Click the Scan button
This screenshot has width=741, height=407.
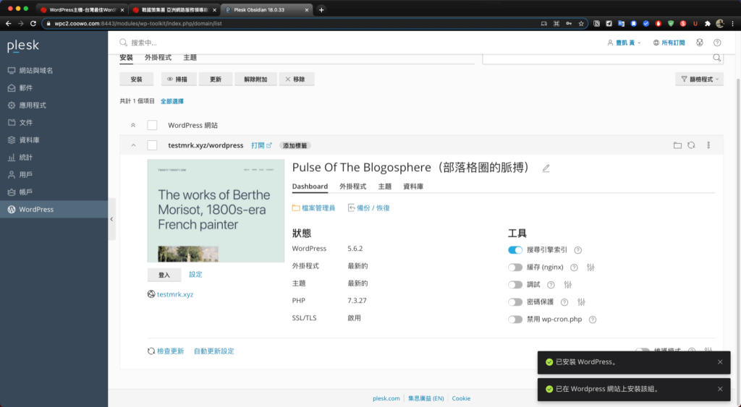click(x=179, y=80)
